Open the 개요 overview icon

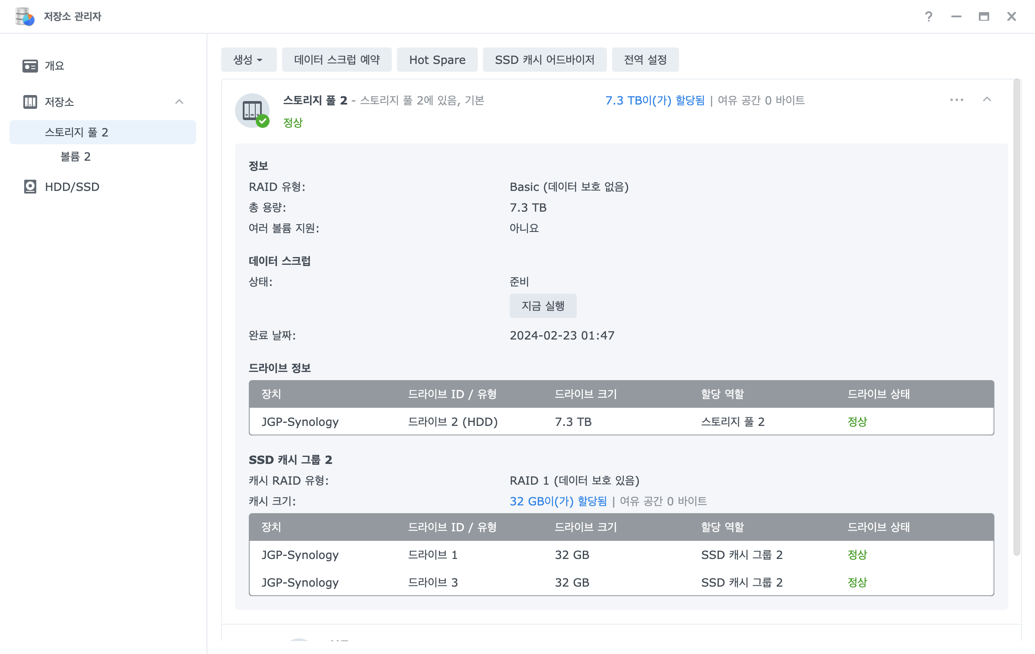pyautogui.click(x=30, y=66)
